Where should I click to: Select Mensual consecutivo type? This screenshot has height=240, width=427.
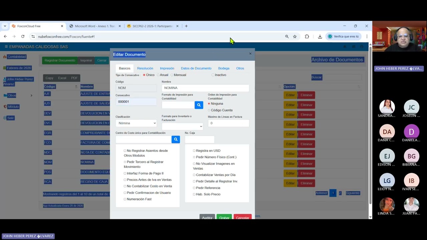point(172,75)
